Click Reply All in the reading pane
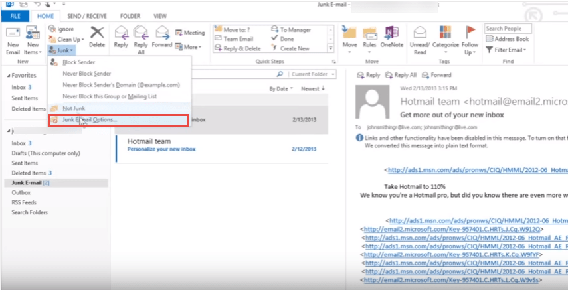The width and height of the screenshot is (568, 290). coord(401,75)
